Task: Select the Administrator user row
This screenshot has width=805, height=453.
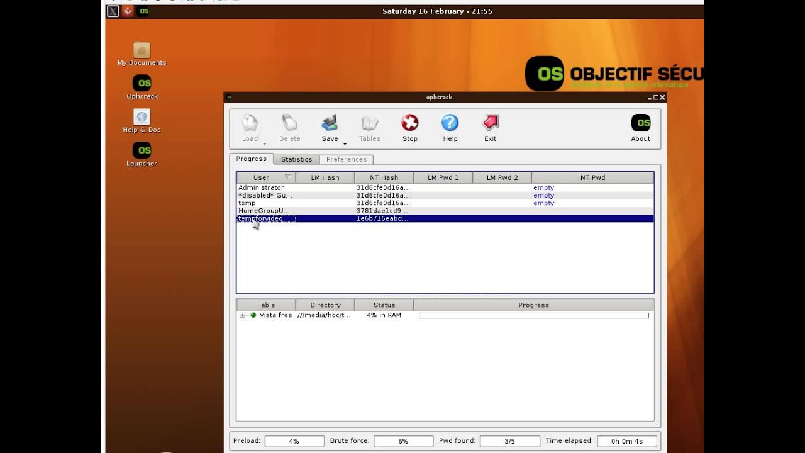Action: 445,187
